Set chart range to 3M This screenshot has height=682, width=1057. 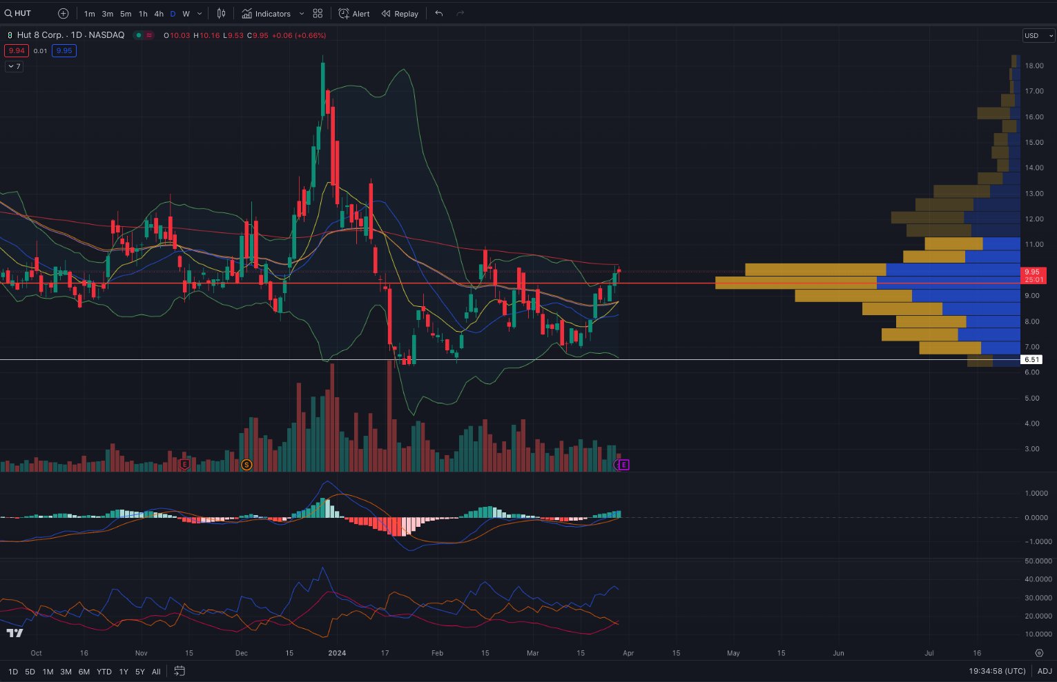66,671
